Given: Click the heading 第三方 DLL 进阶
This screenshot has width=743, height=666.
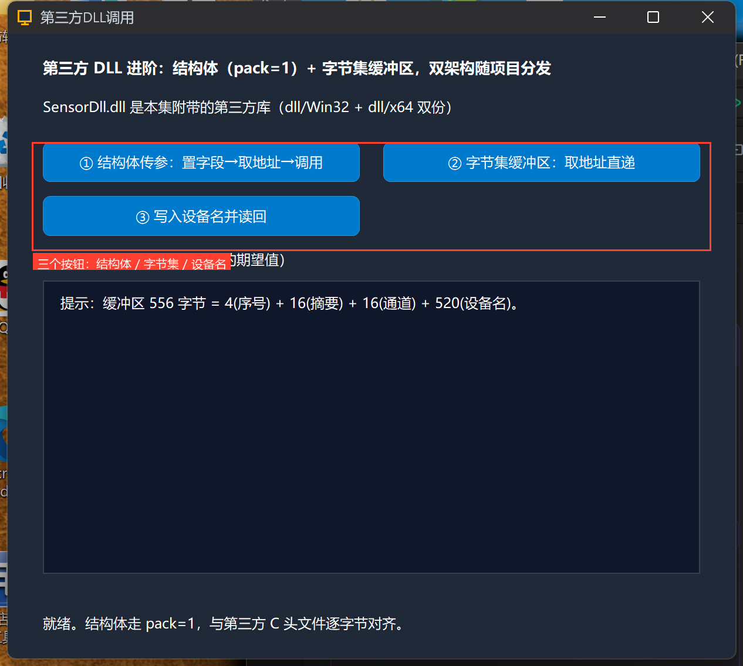Looking at the screenshot, I should click(x=297, y=69).
